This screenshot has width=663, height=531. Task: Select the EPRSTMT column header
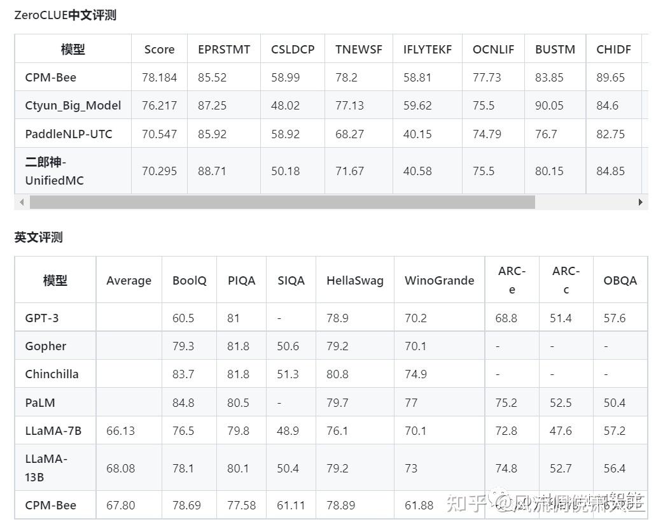tap(224, 49)
